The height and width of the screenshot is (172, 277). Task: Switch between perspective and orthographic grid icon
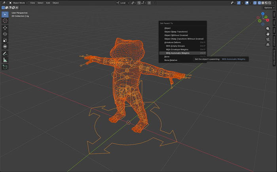(x=268, y=44)
